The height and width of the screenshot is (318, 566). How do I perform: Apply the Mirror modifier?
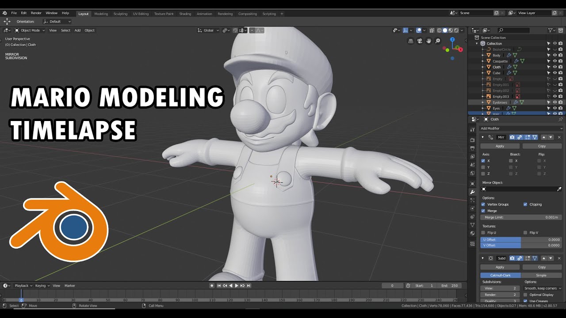500,146
